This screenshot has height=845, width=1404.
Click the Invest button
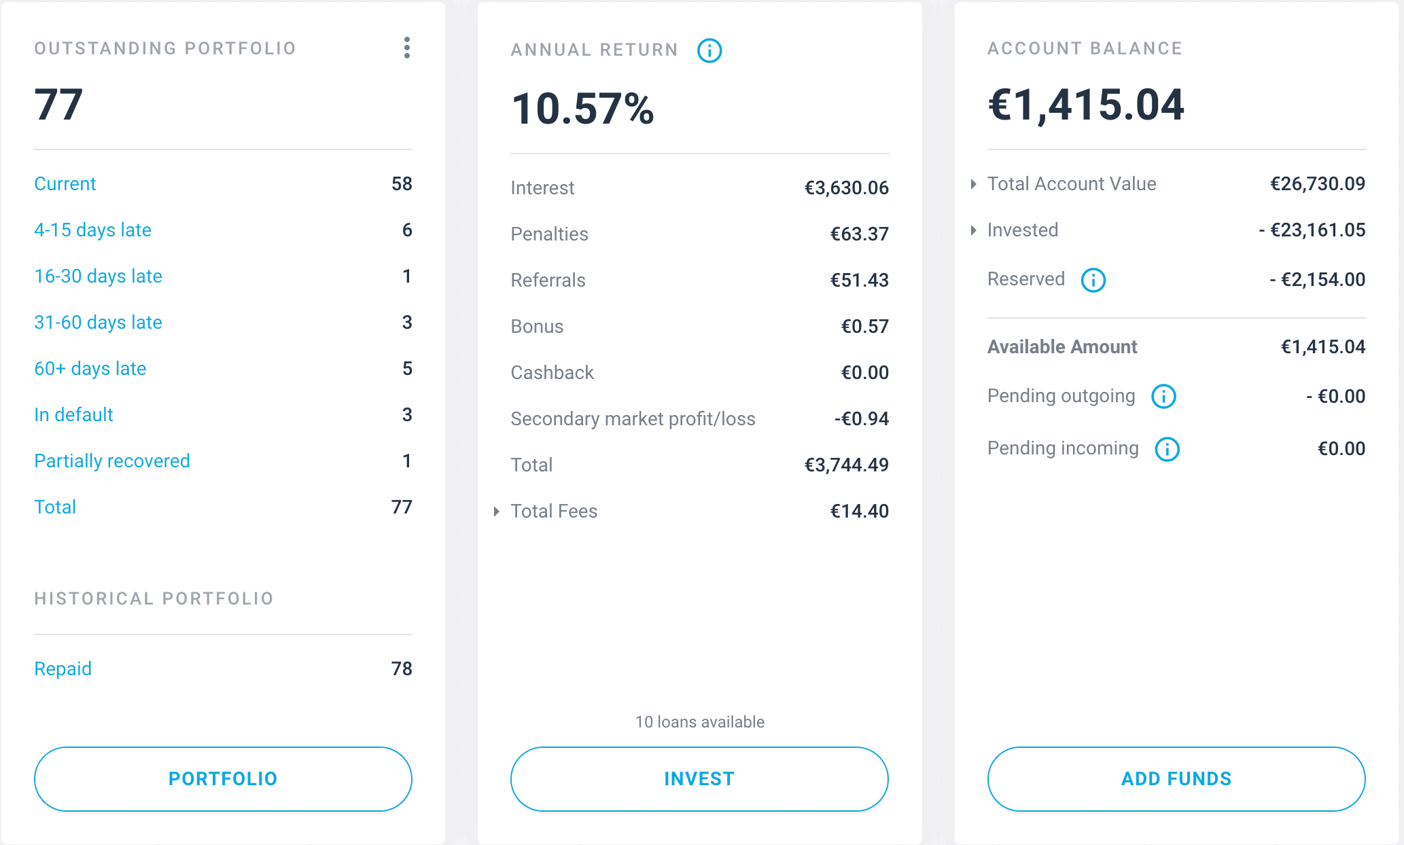coord(699,779)
